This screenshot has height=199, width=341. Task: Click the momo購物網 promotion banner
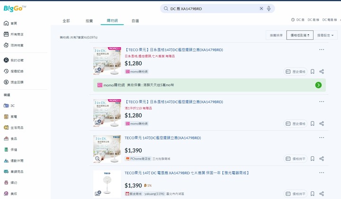click(x=209, y=85)
